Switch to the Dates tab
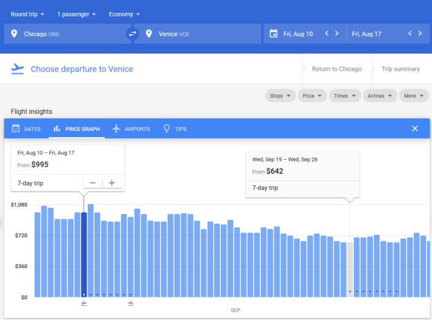 (26, 129)
